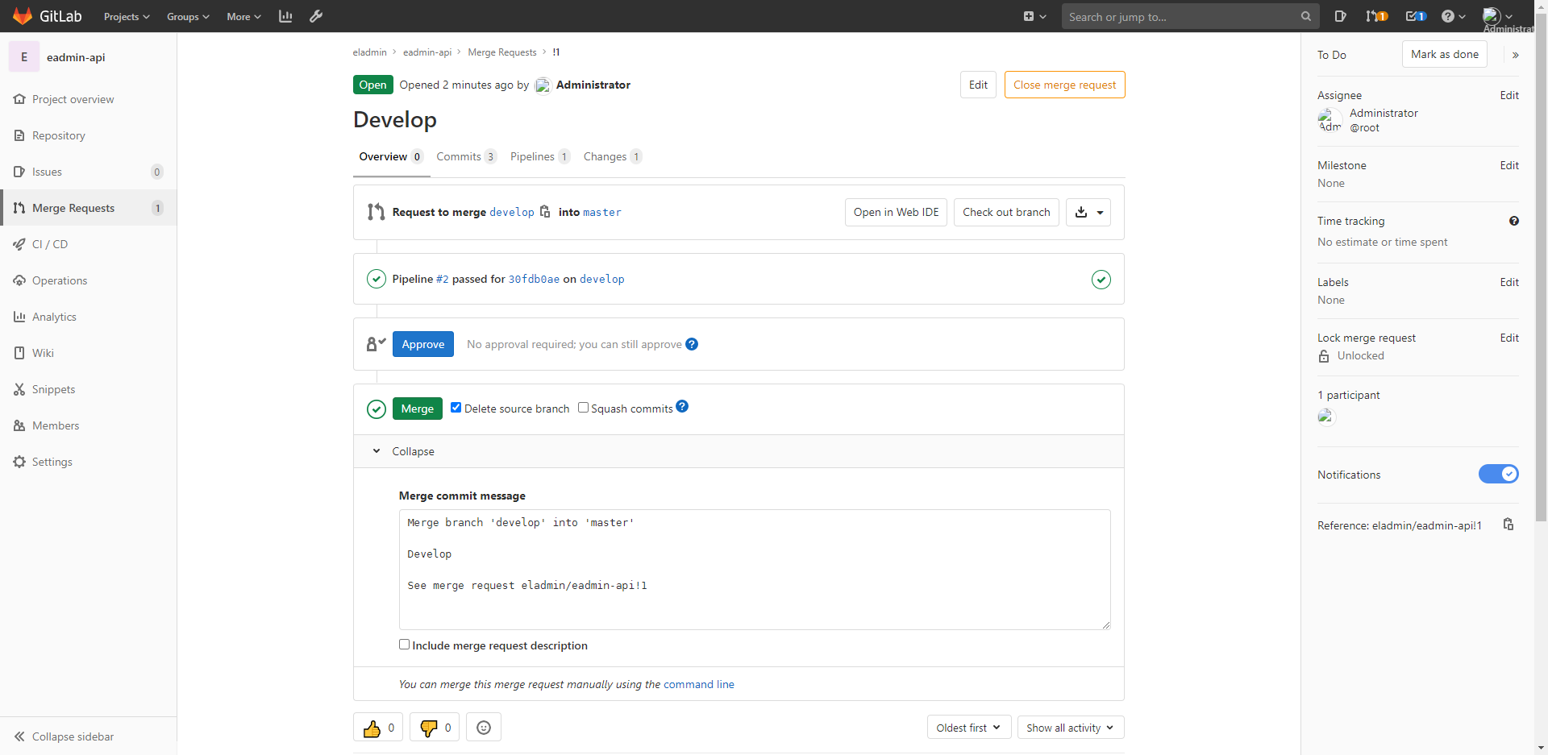Image resolution: width=1548 pixels, height=755 pixels.
Task: Copy the develop branch name icon
Action: [545, 212]
